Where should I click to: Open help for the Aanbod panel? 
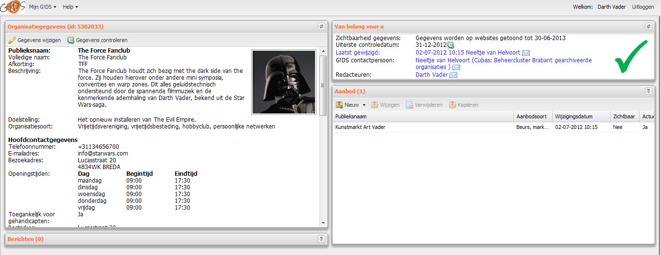648,91
